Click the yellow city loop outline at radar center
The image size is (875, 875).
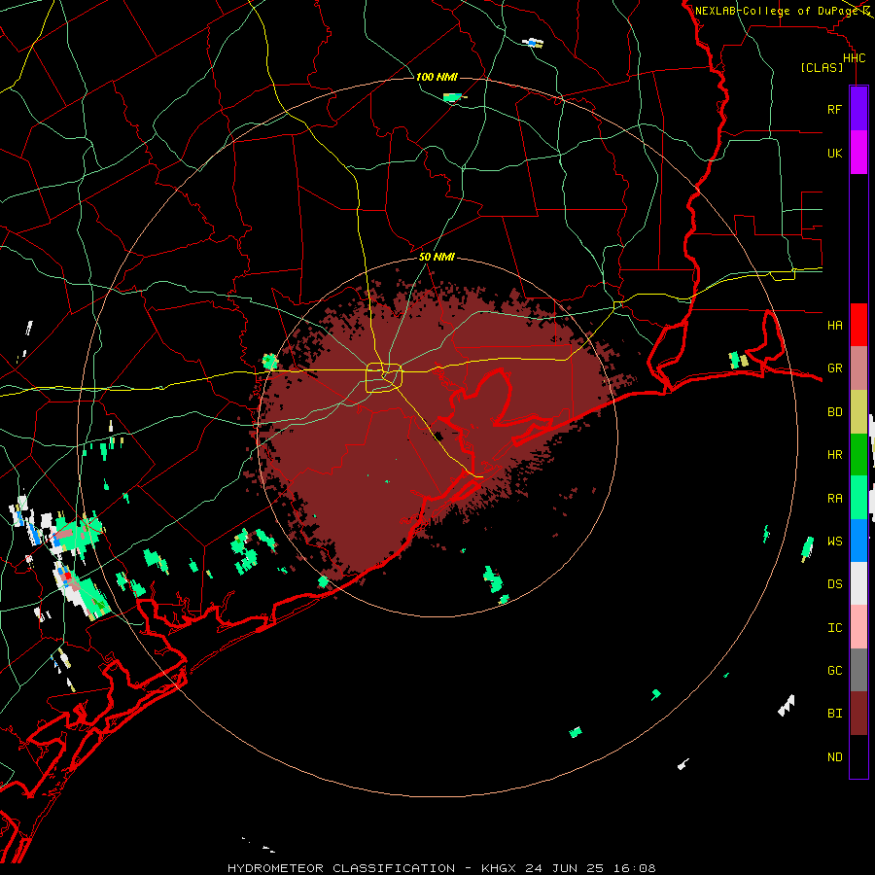click(384, 377)
